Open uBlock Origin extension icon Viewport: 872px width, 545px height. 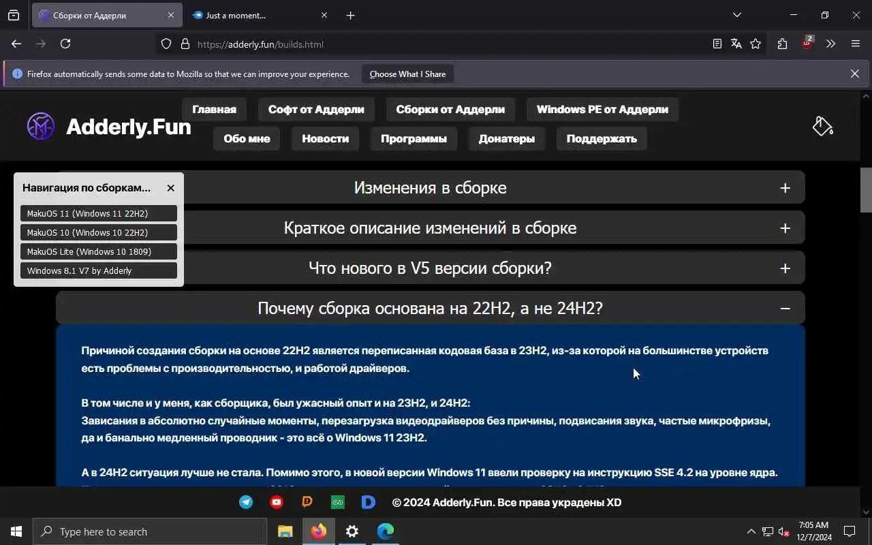807,43
